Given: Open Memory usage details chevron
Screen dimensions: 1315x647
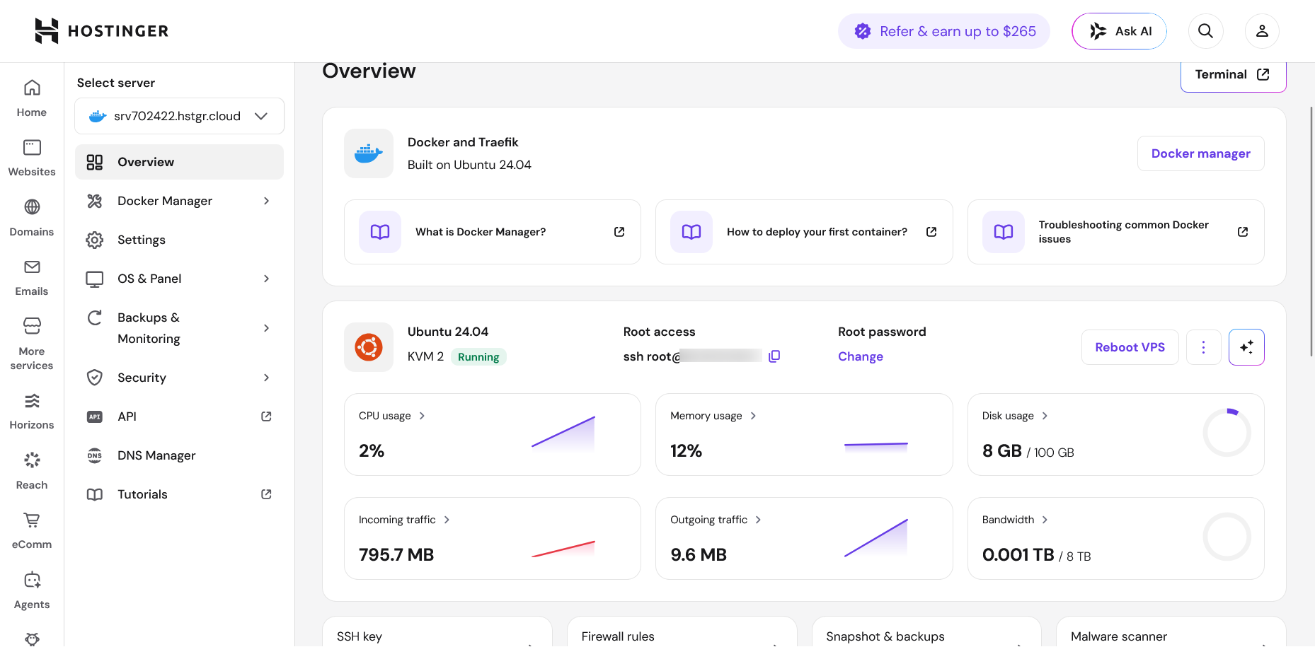Looking at the screenshot, I should 753,416.
